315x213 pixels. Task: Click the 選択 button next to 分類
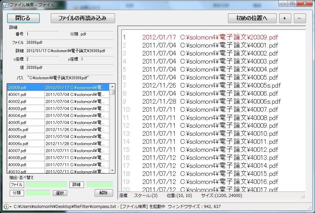60,193
